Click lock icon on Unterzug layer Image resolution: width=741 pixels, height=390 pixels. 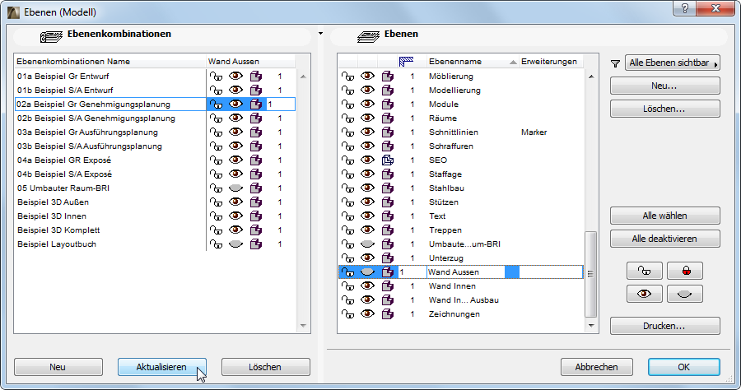[x=347, y=258]
